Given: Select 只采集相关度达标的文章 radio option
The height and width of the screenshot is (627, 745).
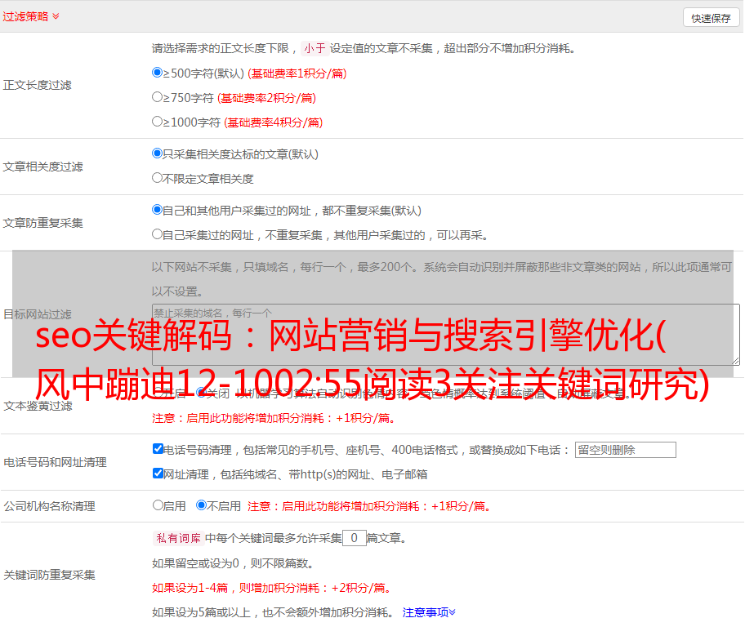Looking at the screenshot, I should point(158,153).
